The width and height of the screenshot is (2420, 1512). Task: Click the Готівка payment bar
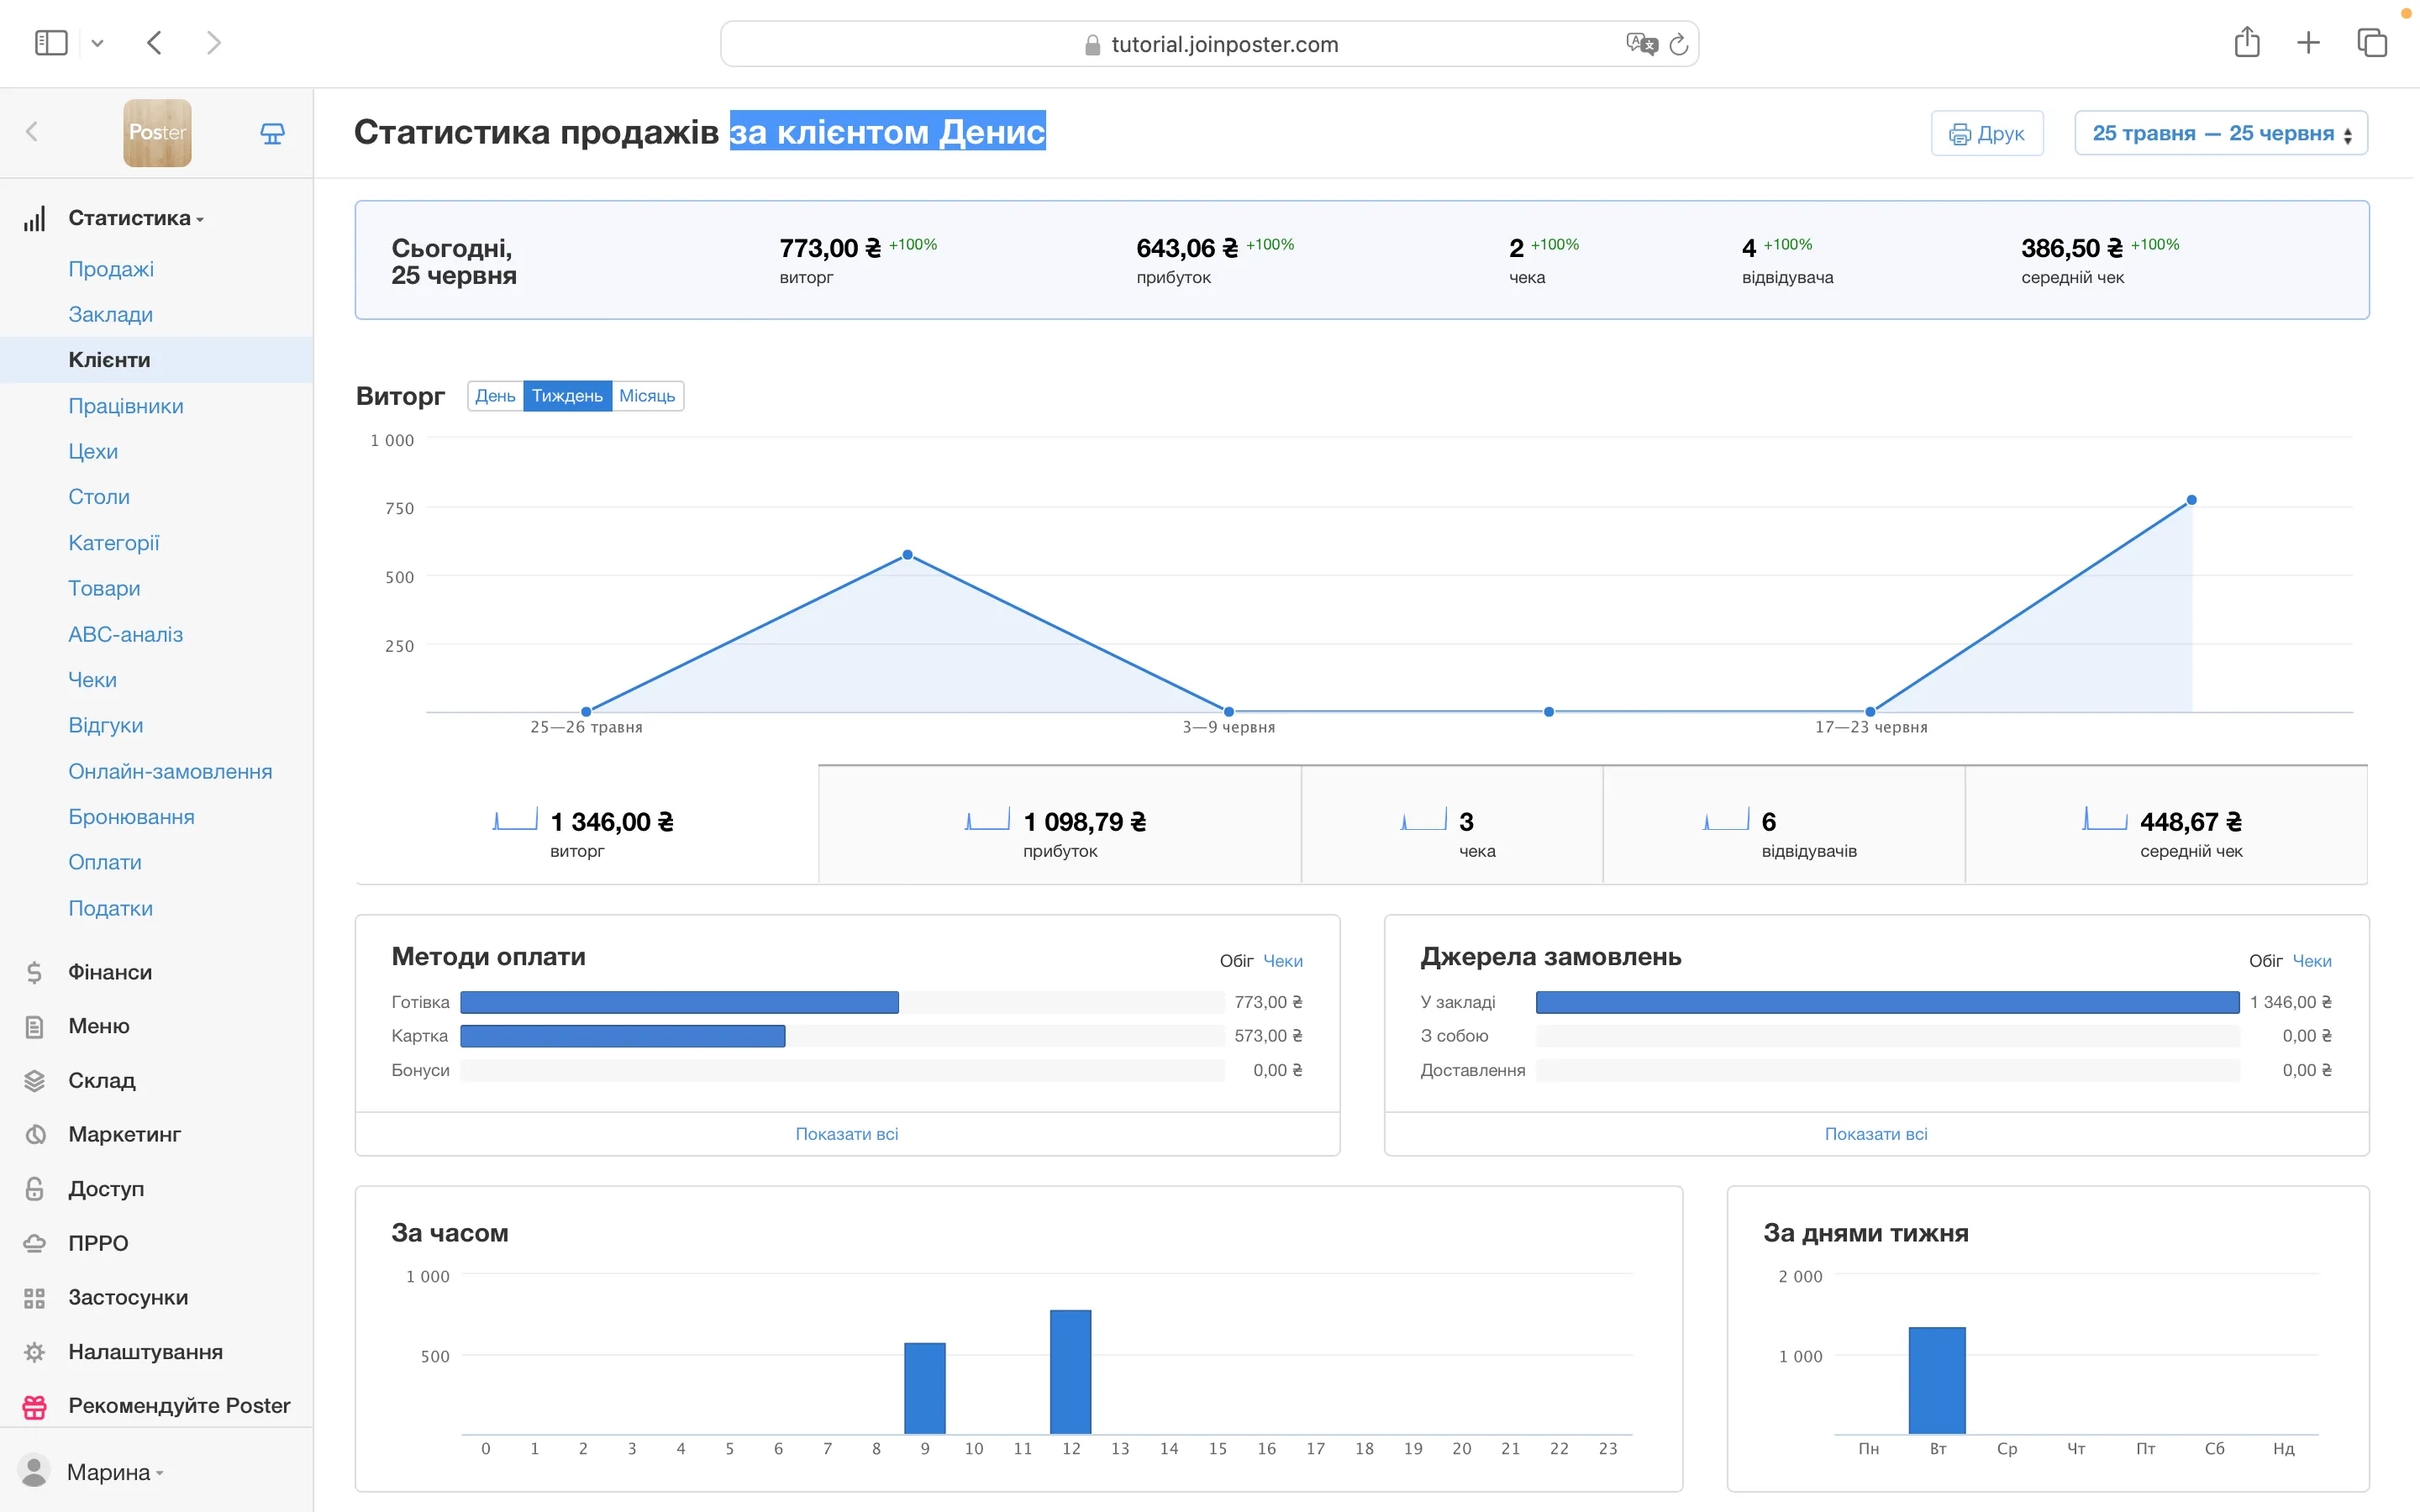point(679,1002)
